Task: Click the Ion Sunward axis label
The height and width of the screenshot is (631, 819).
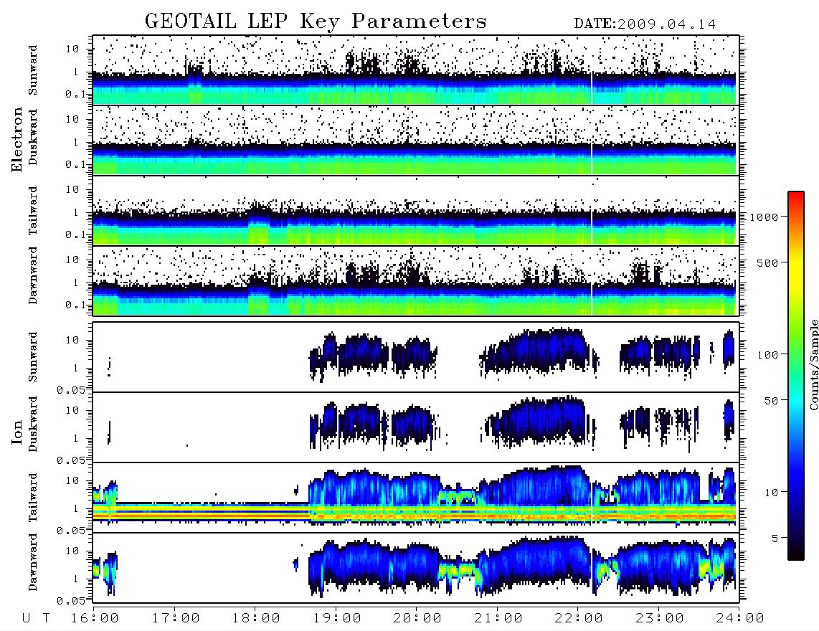Action: click(33, 357)
